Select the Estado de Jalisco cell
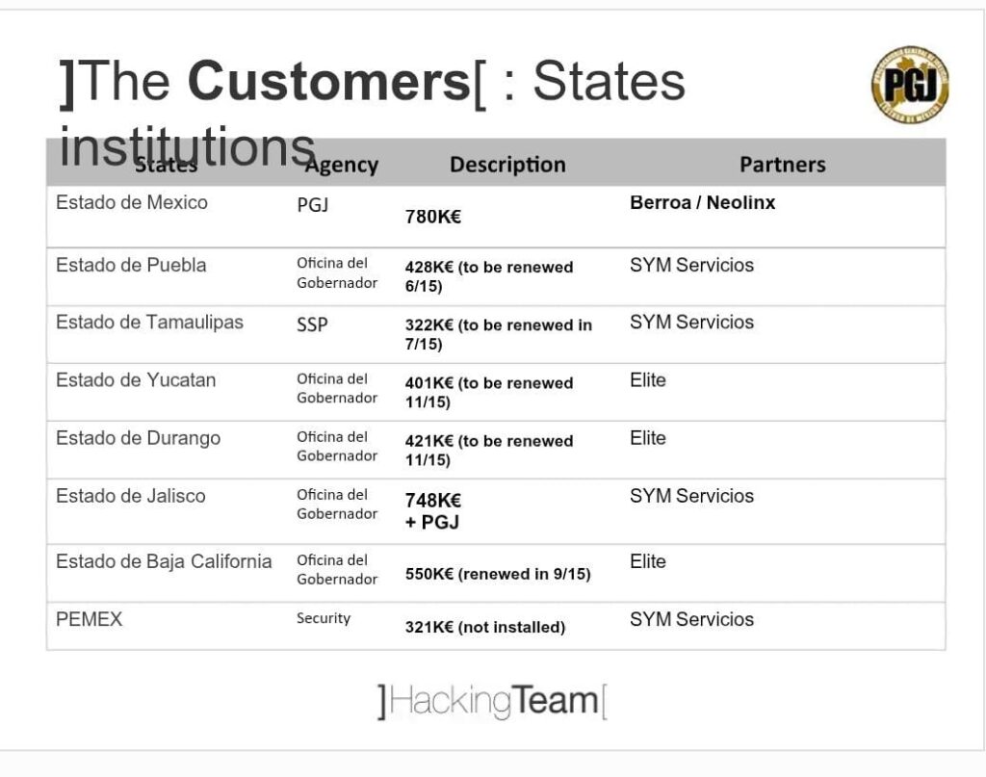The height and width of the screenshot is (777, 986). click(x=131, y=496)
